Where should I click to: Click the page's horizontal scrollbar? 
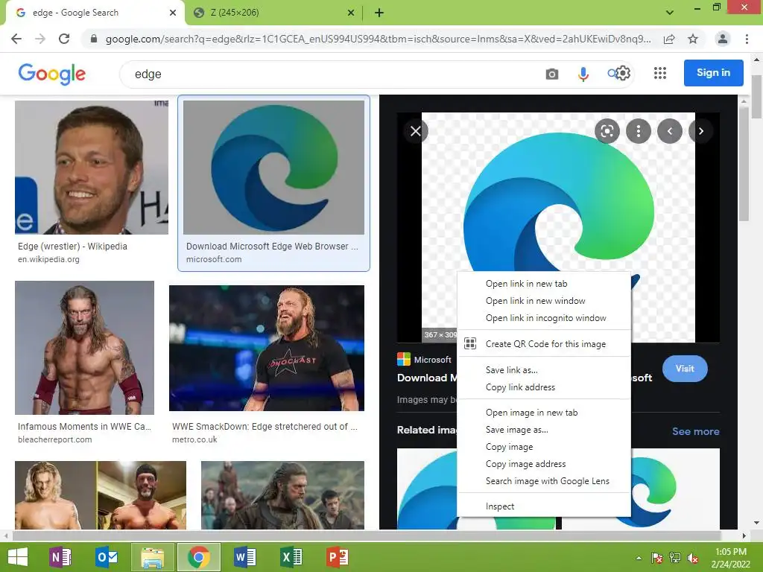tap(366, 536)
